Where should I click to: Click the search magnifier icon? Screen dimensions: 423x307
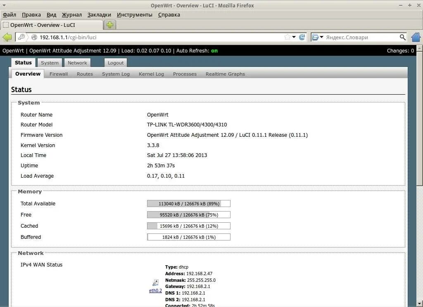(x=402, y=37)
